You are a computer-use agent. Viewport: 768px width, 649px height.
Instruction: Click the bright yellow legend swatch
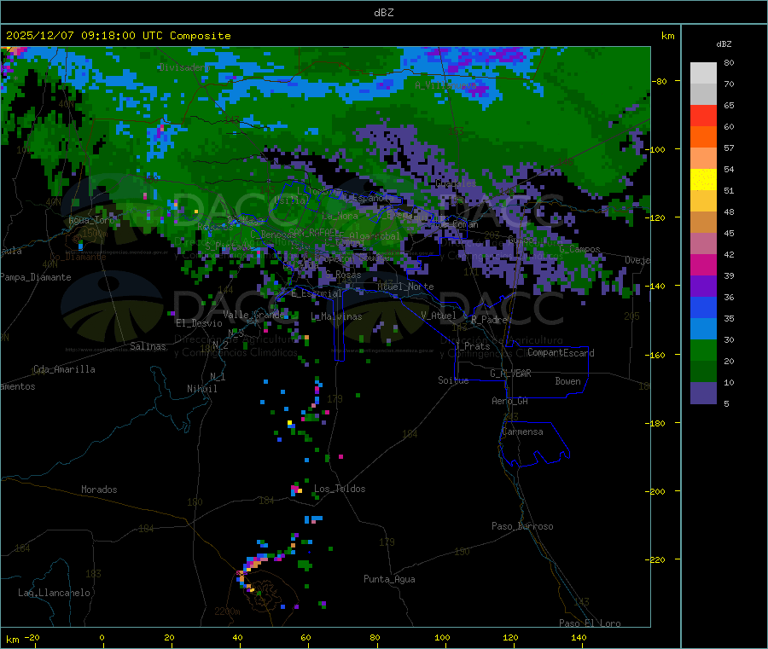703,180
